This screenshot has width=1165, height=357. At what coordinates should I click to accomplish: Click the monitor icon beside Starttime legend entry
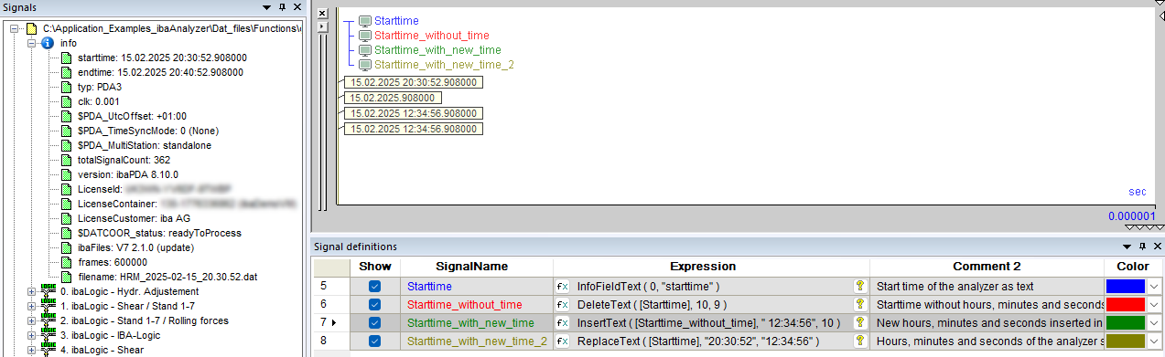point(365,21)
